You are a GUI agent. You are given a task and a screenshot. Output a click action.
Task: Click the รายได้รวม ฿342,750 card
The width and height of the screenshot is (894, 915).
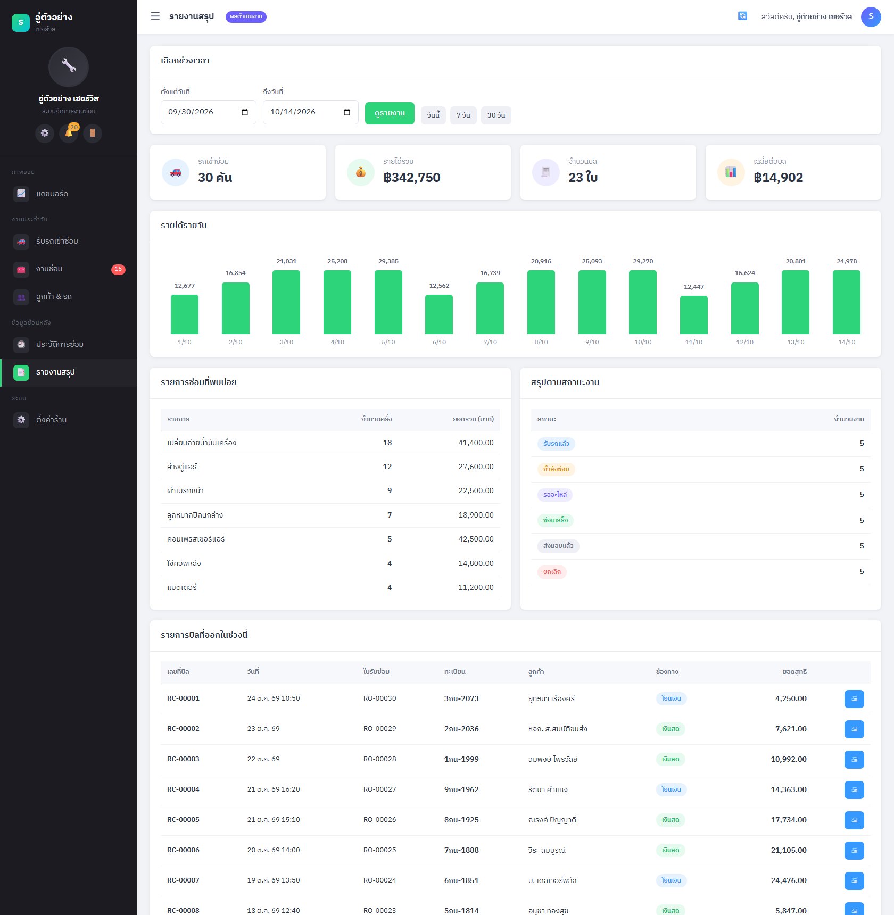click(423, 172)
